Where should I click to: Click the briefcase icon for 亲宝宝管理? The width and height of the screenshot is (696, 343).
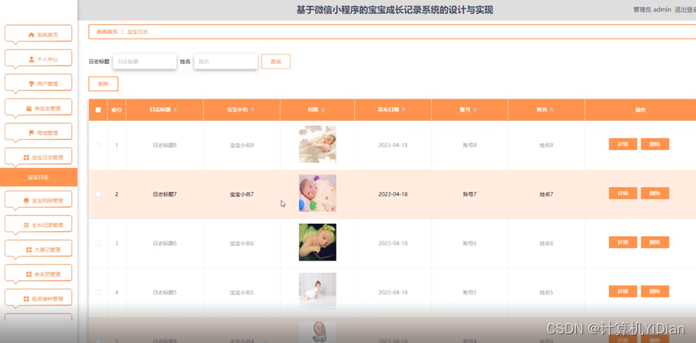(x=29, y=108)
